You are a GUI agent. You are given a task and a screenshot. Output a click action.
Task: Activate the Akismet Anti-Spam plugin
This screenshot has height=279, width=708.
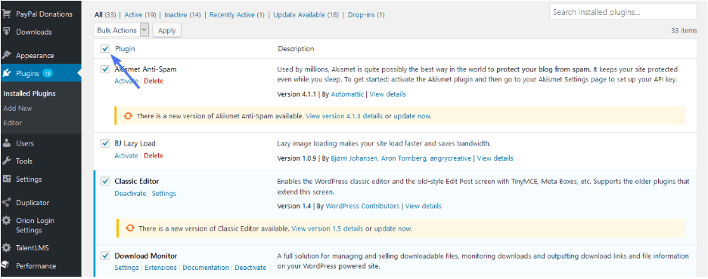(126, 81)
